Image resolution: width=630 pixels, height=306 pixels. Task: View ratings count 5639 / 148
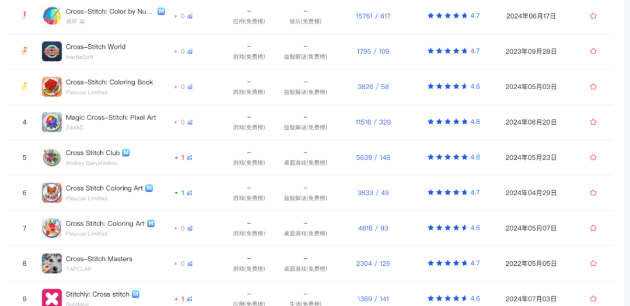[x=373, y=157]
